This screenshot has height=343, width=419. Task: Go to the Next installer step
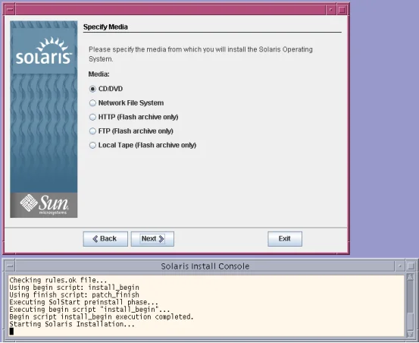click(152, 239)
